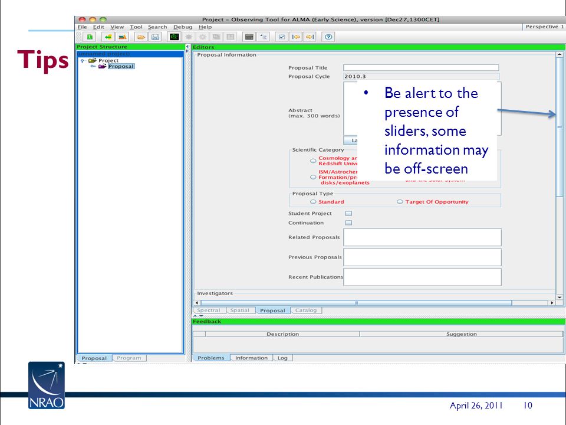Click the green New Proposal toolbar icon

tap(90, 37)
